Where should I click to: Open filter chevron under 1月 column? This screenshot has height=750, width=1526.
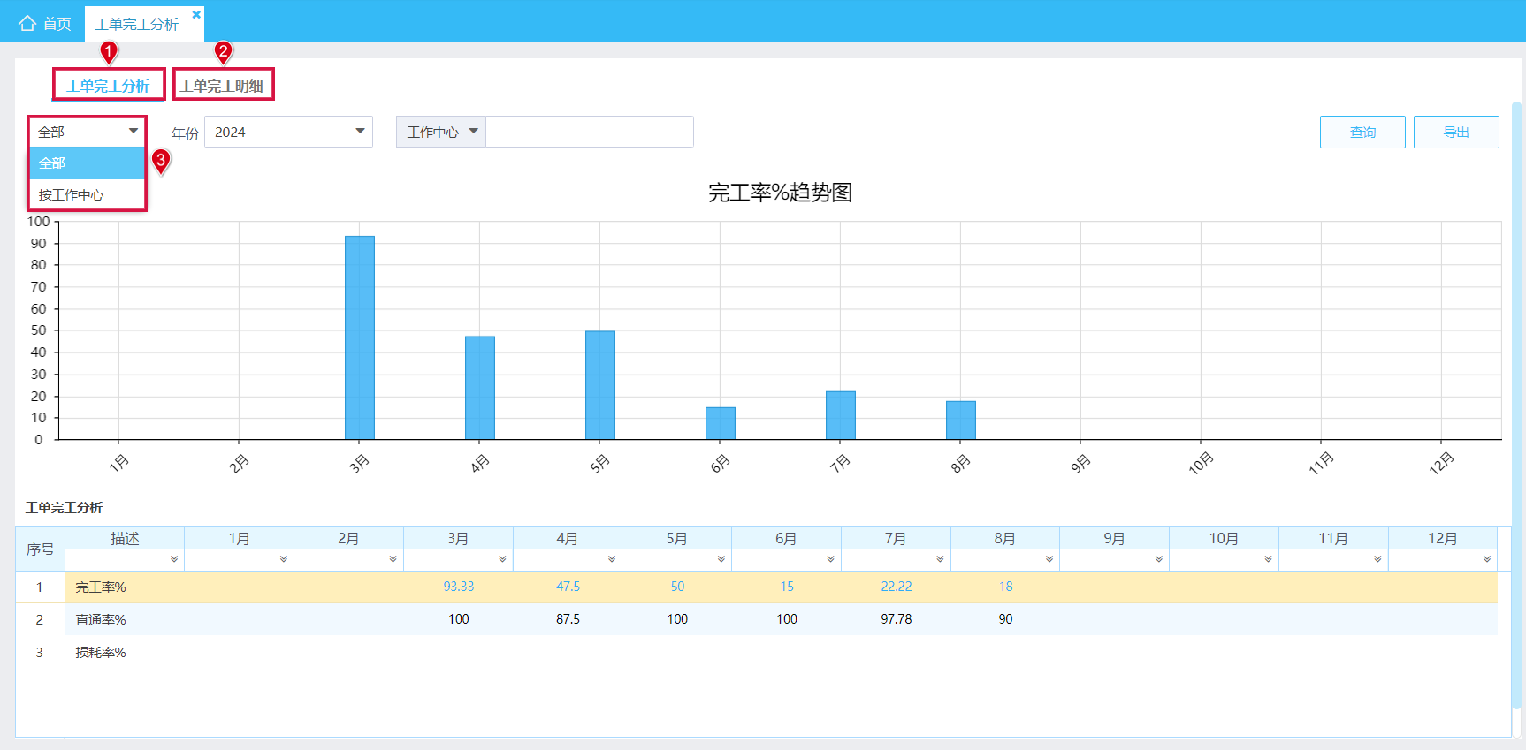point(284,559)
